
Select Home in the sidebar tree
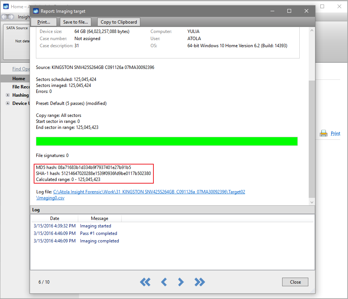click(19, 79)
